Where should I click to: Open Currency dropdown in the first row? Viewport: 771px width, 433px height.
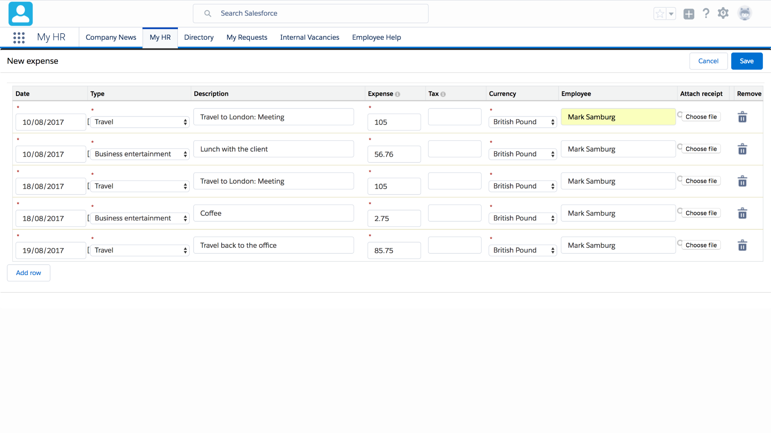(522, 122)
